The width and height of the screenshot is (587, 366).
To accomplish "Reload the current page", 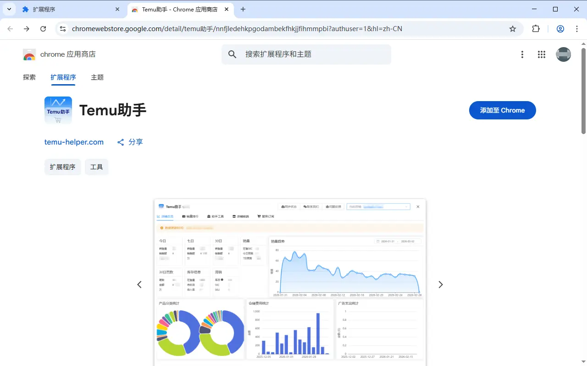I will [43, 28].
